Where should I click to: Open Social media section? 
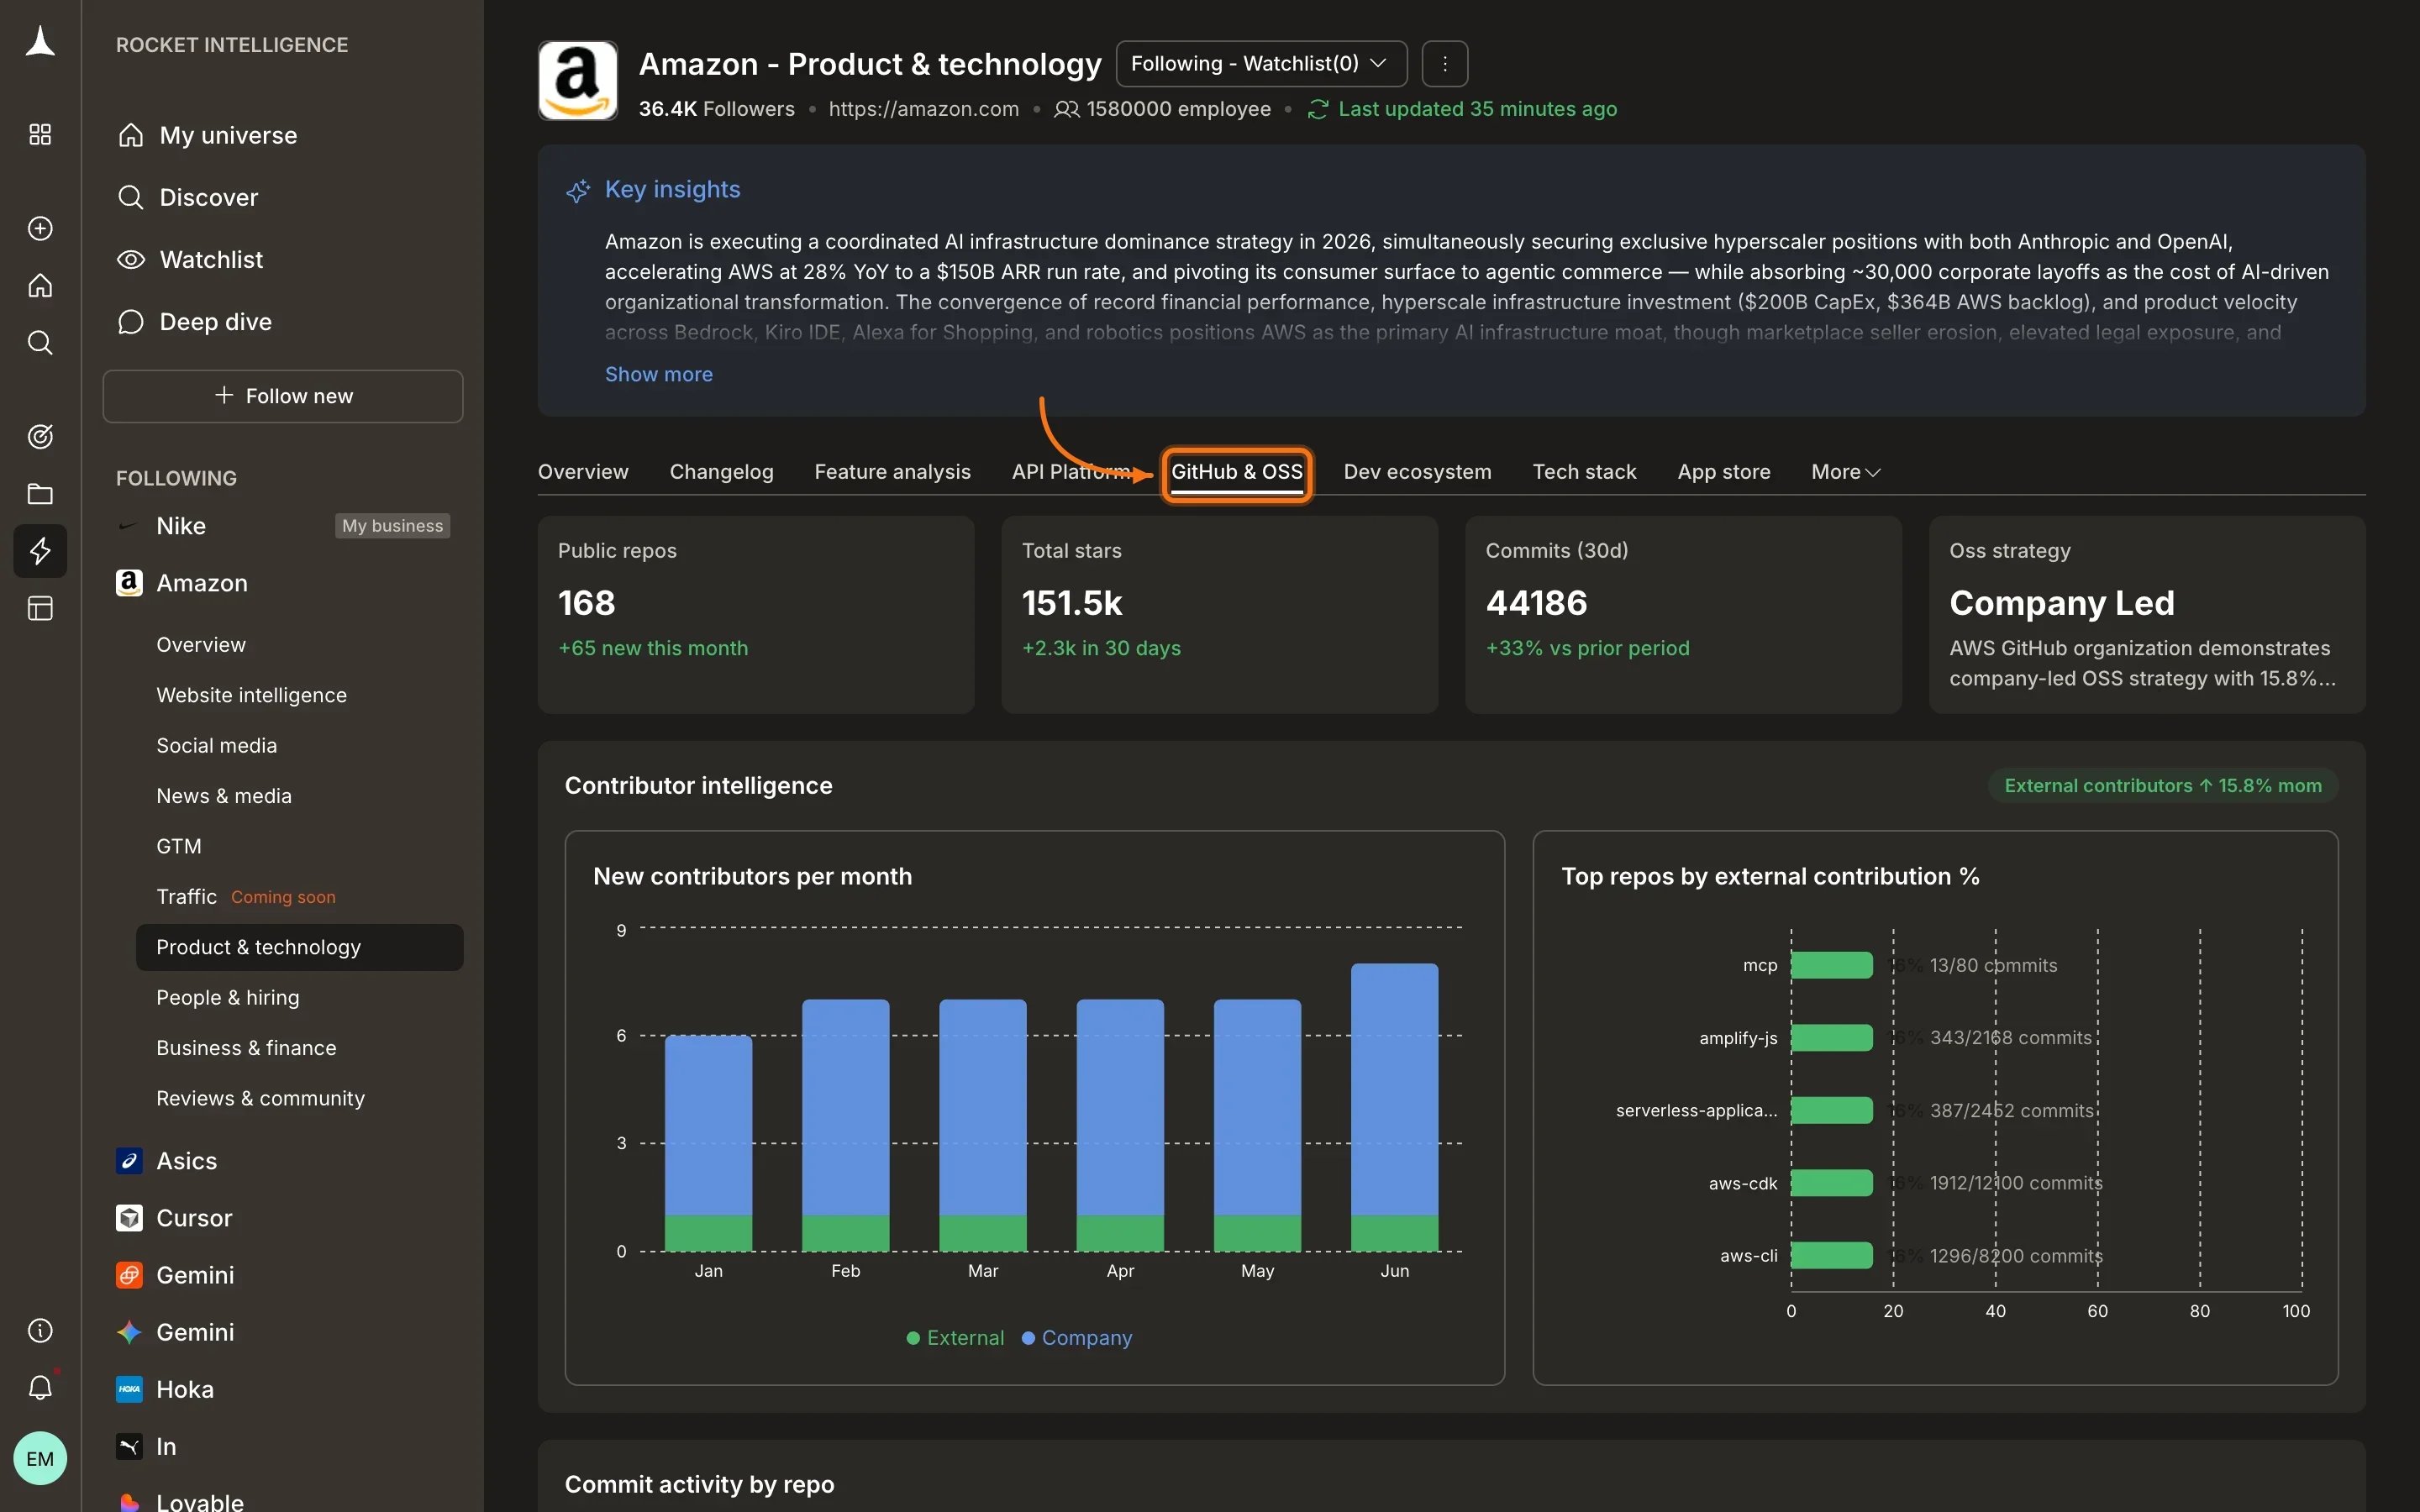(217, 746)
